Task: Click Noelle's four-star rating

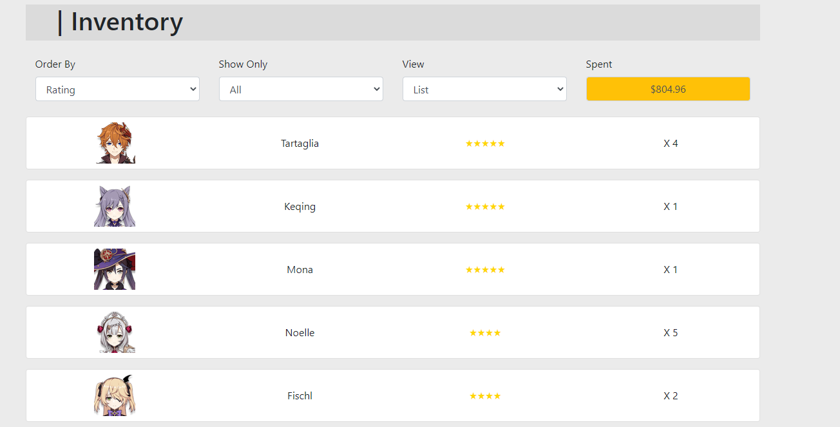Action: pos(485,333)
